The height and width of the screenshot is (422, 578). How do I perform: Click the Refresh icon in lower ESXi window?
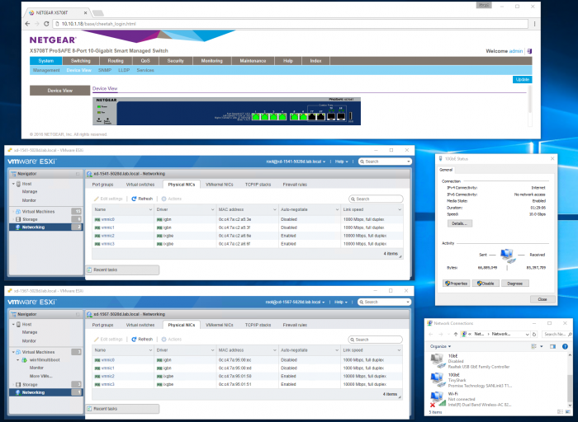(134, 340)
